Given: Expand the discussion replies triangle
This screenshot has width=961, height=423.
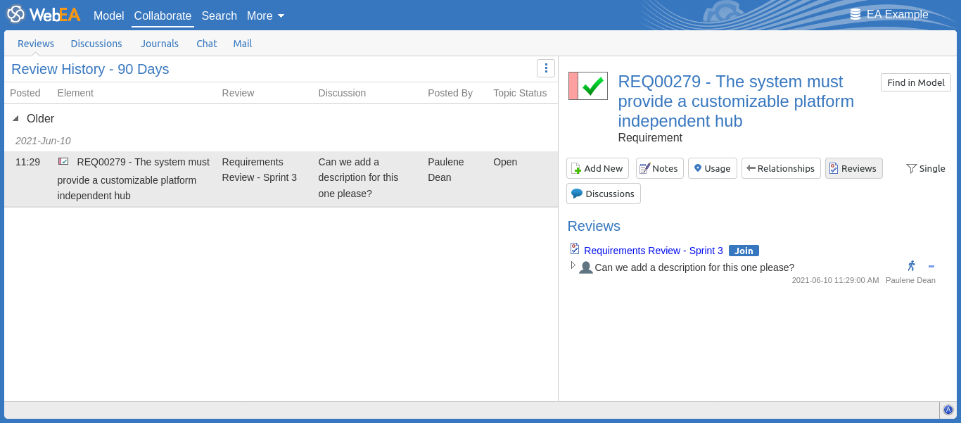Looking at the screenshot, I should [x=573, y=265].
